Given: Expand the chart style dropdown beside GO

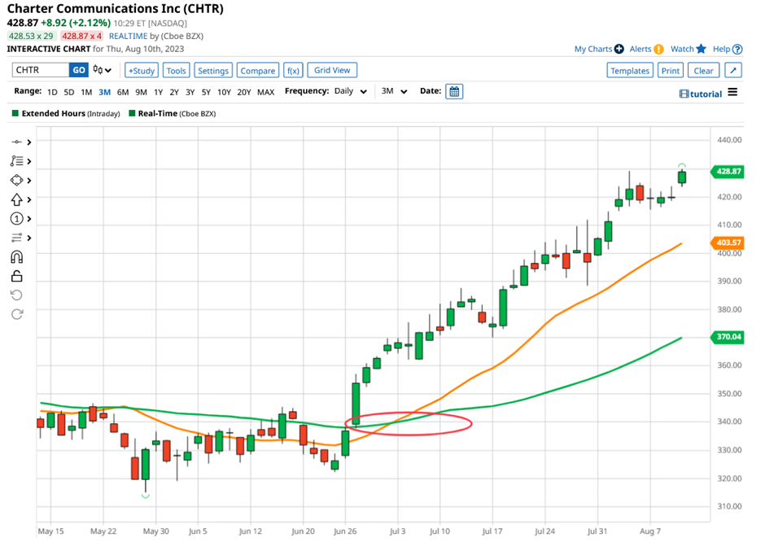Looking at the screenshot, I should (x=99, y=70).
